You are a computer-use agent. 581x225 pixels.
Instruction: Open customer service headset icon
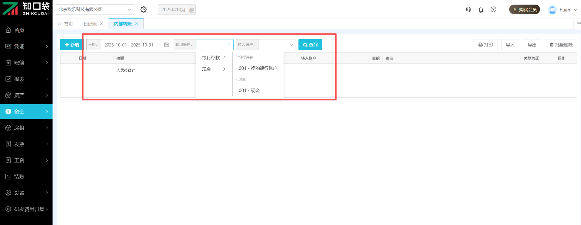(x=468, y=10)
